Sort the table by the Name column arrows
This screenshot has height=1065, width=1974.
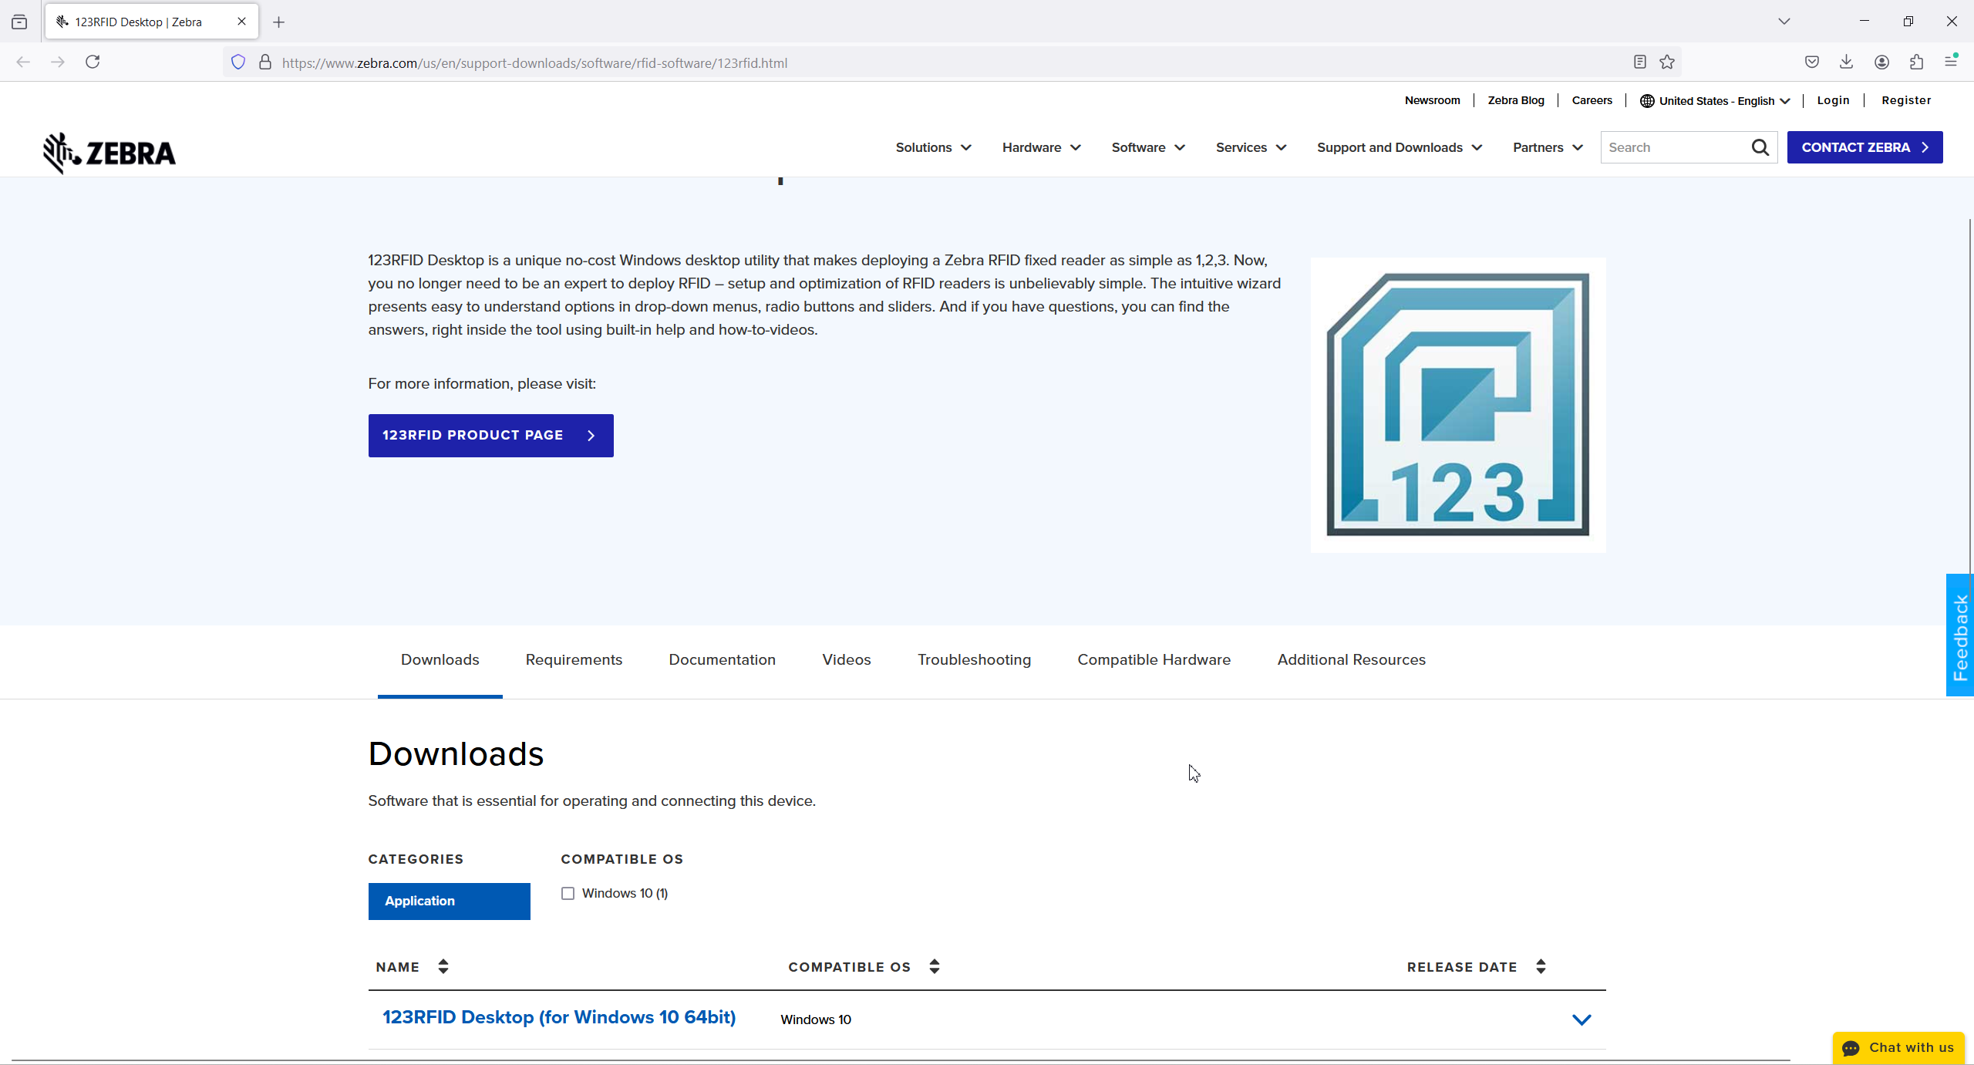[x=443, y=966]
